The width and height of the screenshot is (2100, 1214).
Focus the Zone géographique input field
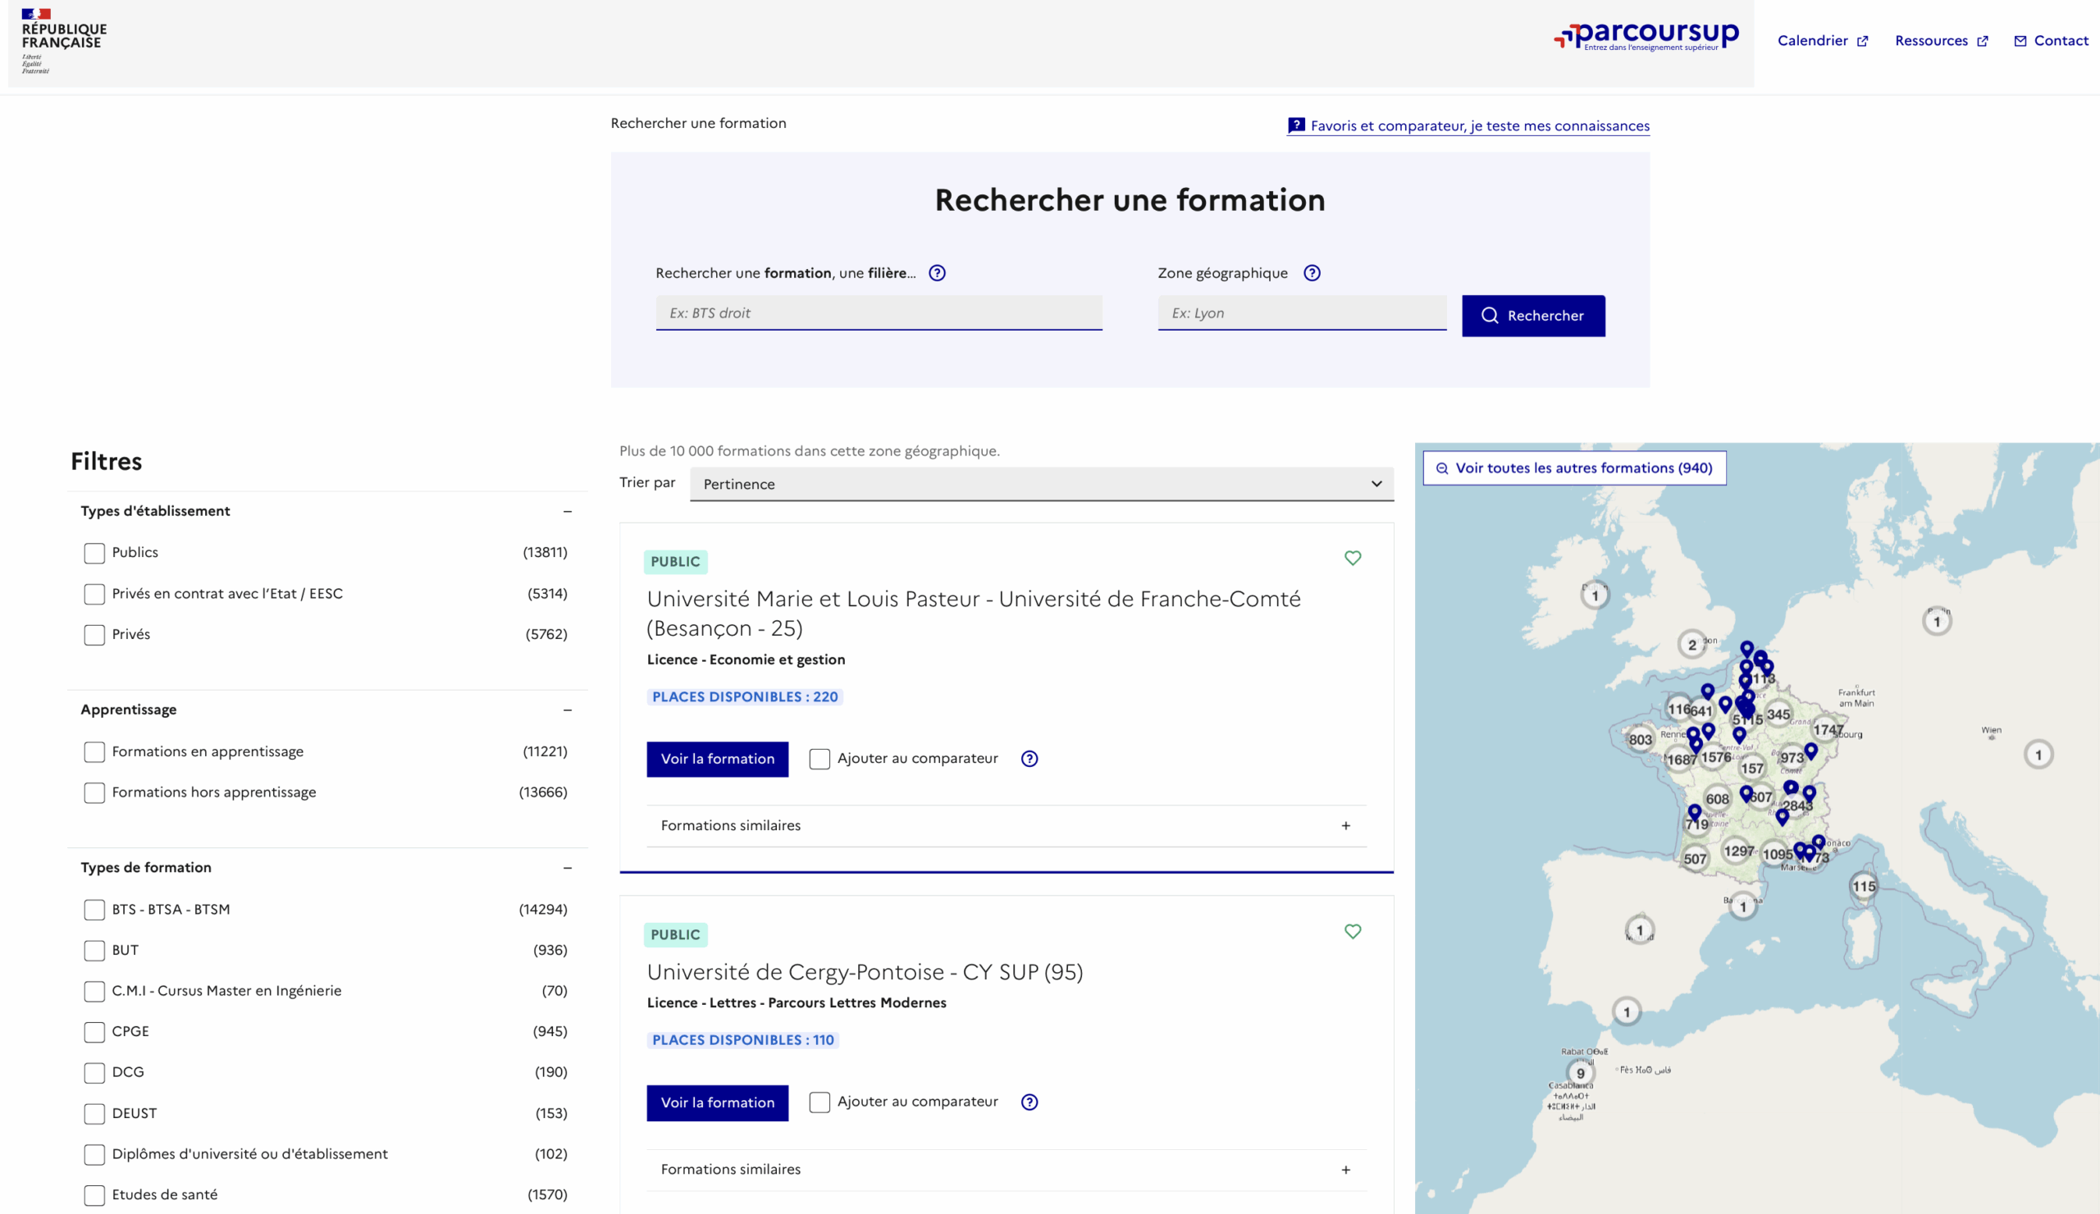pos(1302,313)
